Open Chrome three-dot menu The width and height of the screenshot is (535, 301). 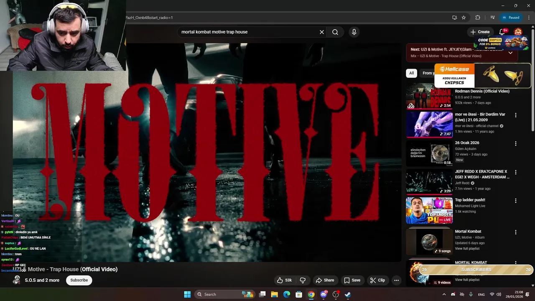tap(529, 18)
